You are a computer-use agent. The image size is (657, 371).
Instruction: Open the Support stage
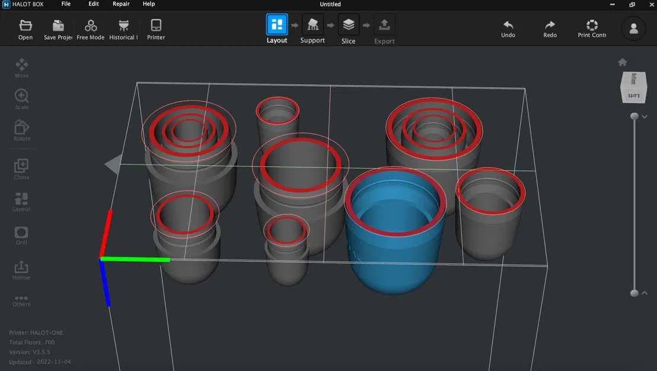pyautogui.click(x=312, y=28)
